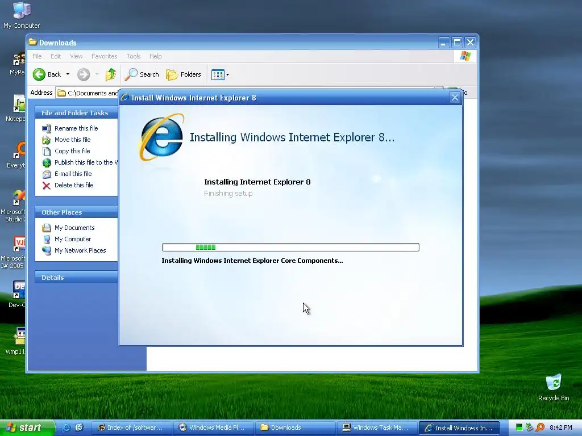Switch to Index of /software taskbar button
The height and width of the screenshot is (436, 582).
pyautogui.click(x=131, y=427)
